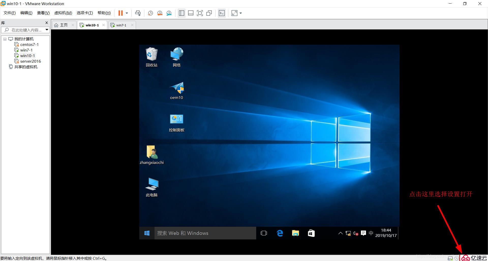
Task: Revert the VM to its previous snapshot
Action: pos(160,13)
